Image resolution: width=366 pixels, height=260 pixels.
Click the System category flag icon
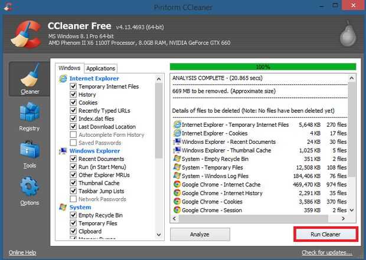pyautogui.click(x=63, y=207)
